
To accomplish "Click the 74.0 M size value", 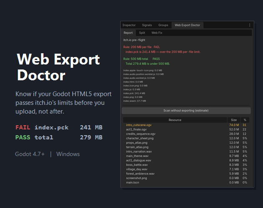I will click(234, 125).
